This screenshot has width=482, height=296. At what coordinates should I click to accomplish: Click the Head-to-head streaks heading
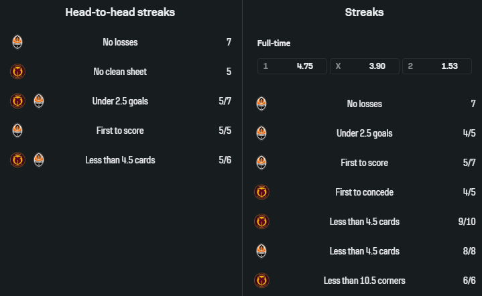pyautogui.click(x=120, y=12)
